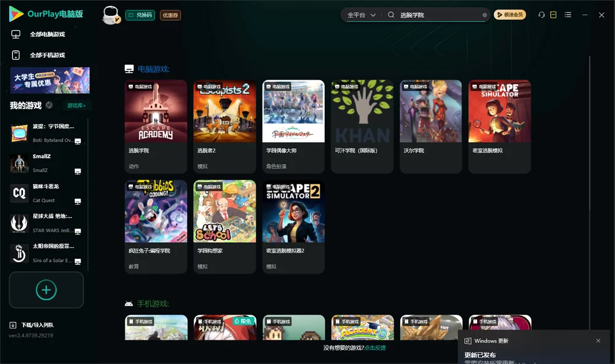Viewport: 615px width, 364px height.
Task: Click the refresh icon beside 我的游戏
Action: 49,105
